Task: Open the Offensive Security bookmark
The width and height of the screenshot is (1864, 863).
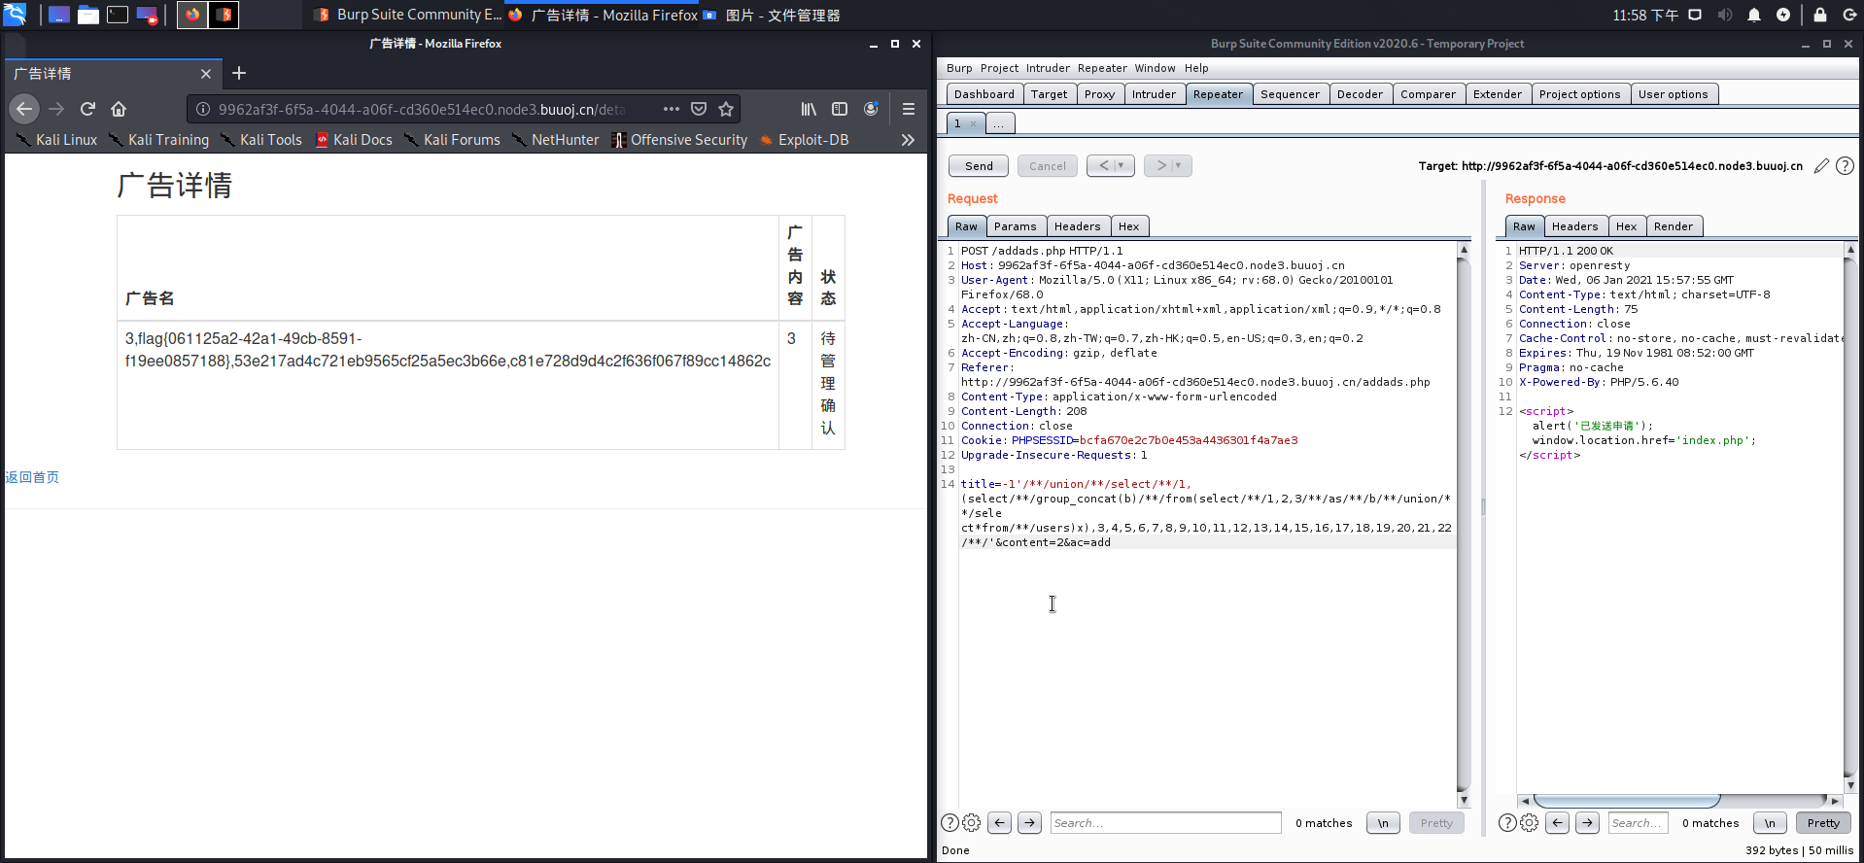Action: (x=679, y=140)
